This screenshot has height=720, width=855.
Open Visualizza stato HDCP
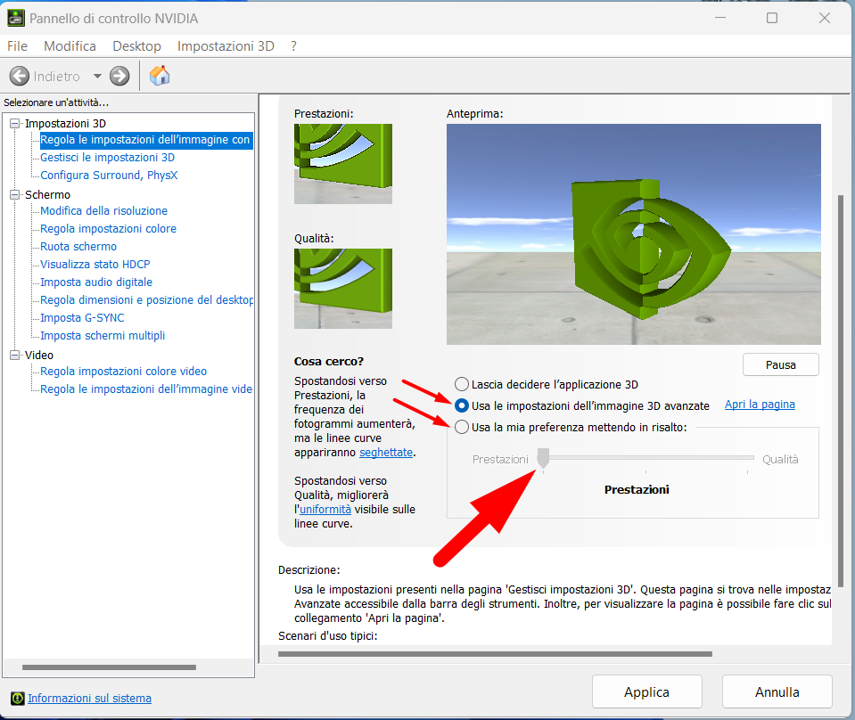click(95, 265)
